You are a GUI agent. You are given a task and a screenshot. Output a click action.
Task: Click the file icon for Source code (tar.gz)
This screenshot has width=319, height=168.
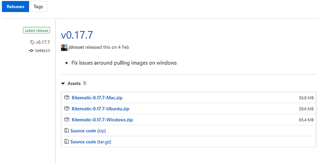coord(66,141)
